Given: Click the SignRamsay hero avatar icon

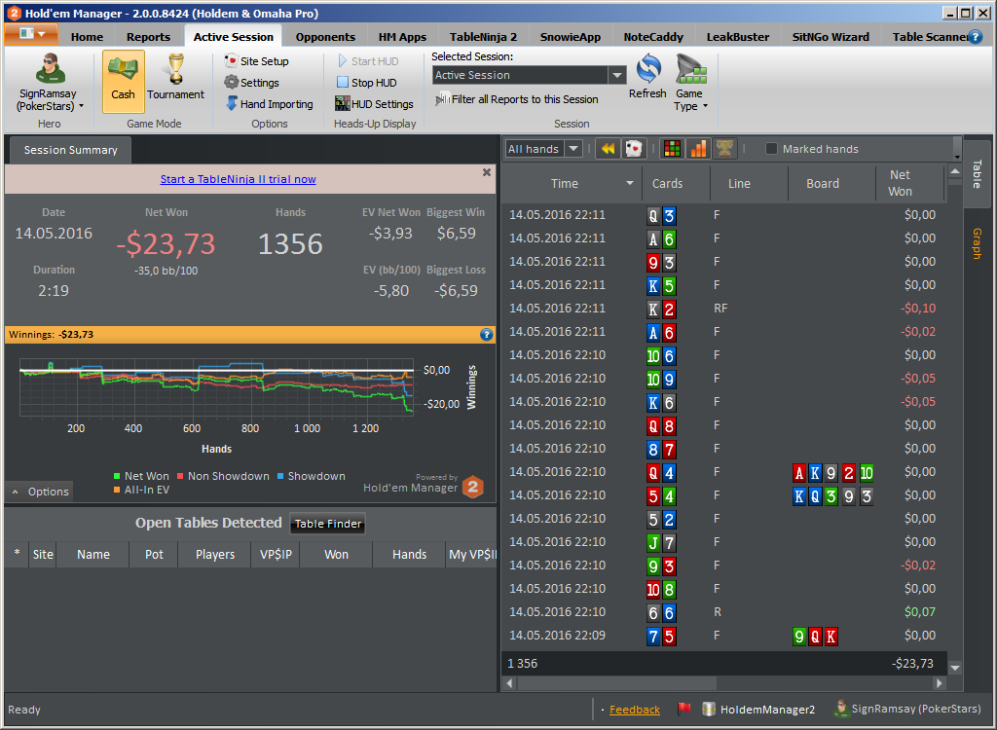Looking at the screenshot, I should (49, 69).
